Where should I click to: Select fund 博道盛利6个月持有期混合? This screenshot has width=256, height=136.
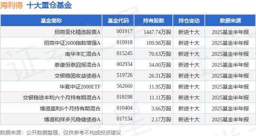pyautogui.click(x=70, y=108)
